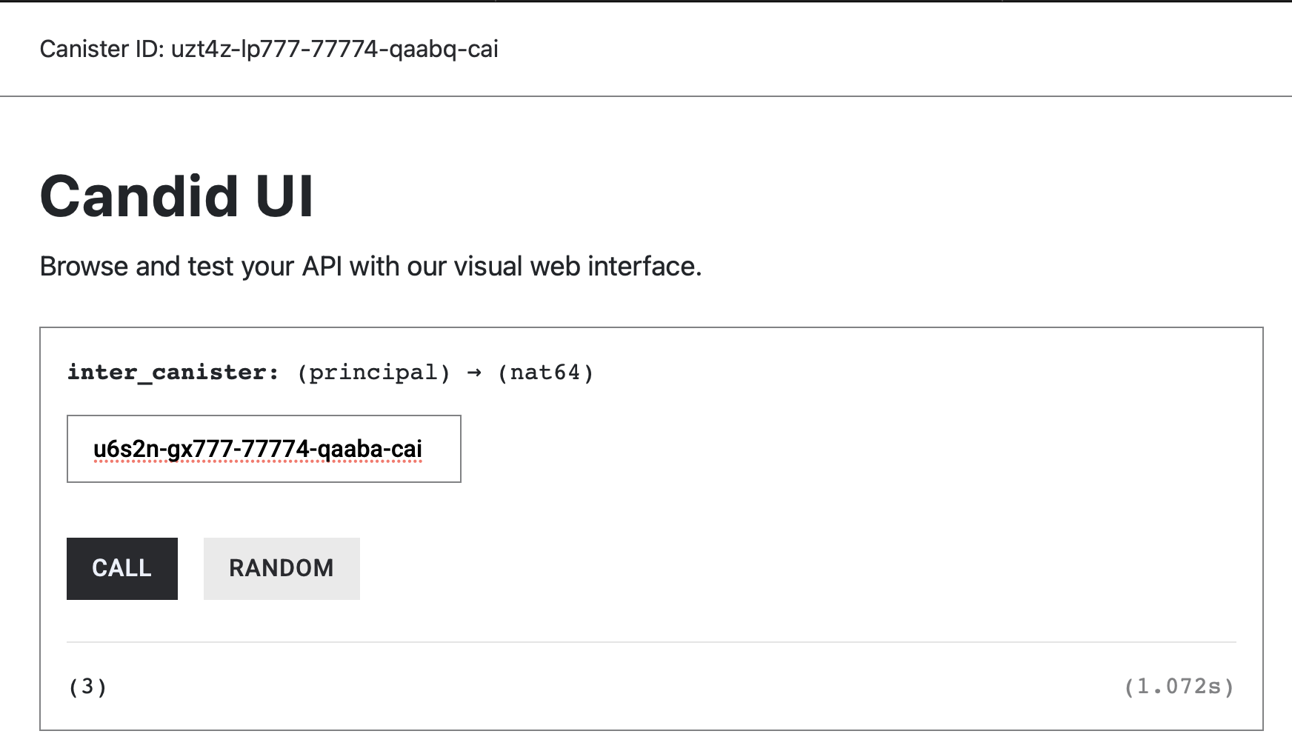The height and width of the screenshot is (751, 1292).
Task: Click the Browse and test your API subtitle
Action: (x=370, y=266)
